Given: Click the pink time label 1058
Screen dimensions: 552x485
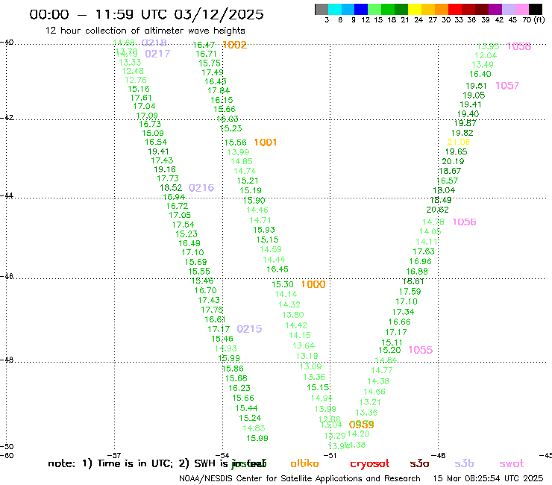Looking at the screenshot, I should click(x=519, y=46).
